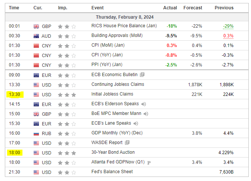Click the report icon beside WASDE Report
Image resolution: width=251 pixels, height=181 pixels.
(x=127, y=143)
